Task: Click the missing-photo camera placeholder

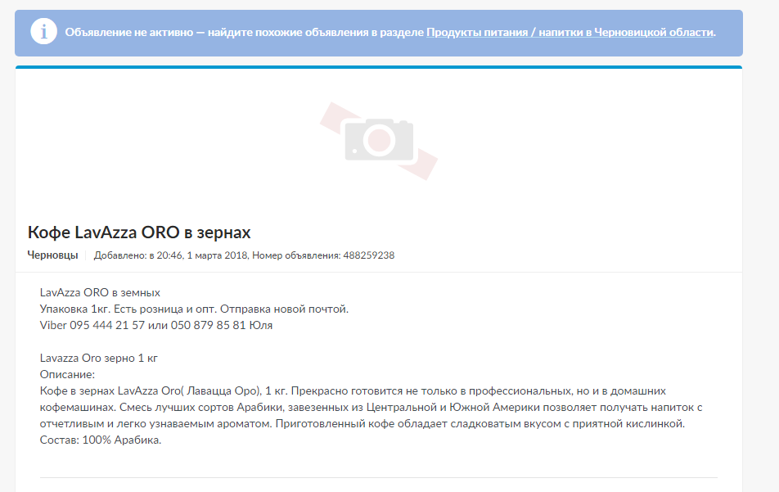Action: point(379,141)
